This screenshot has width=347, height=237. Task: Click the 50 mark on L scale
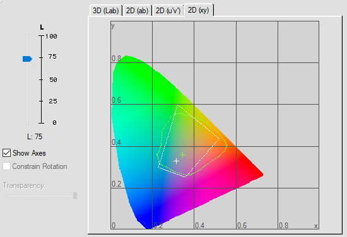(x=53, y=79)
